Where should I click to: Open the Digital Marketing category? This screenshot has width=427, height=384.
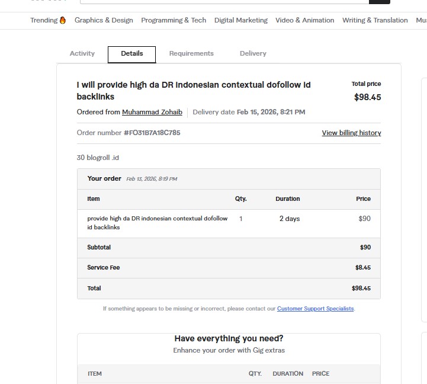[240, 20]
